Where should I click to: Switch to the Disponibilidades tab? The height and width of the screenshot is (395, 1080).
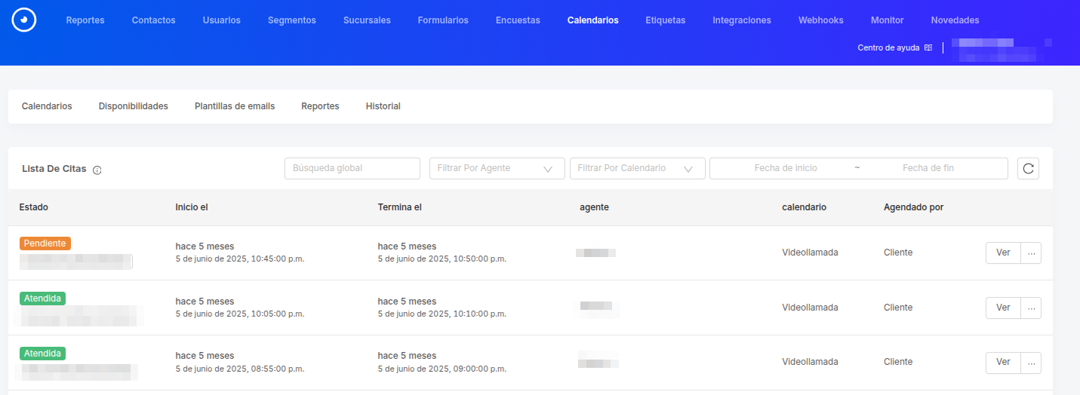coord(133,106)
